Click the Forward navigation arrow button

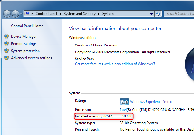coord(15,14)
